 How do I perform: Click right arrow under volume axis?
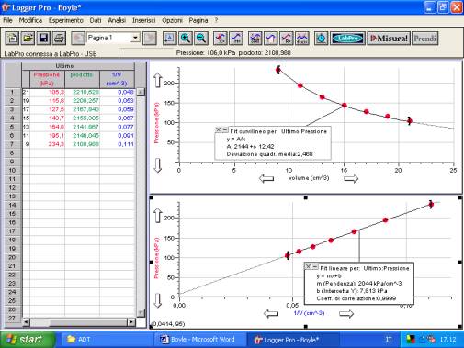351,178
